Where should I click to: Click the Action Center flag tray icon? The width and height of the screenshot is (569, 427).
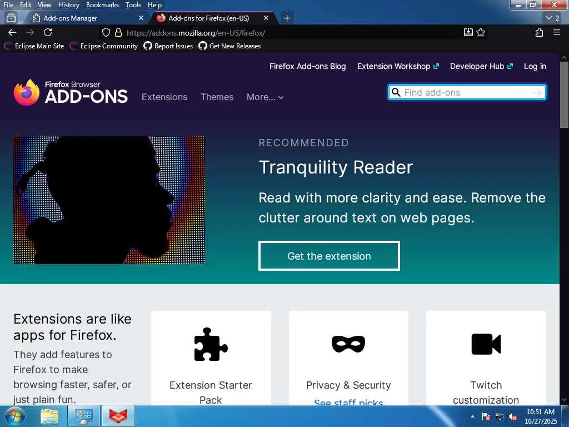486,417
